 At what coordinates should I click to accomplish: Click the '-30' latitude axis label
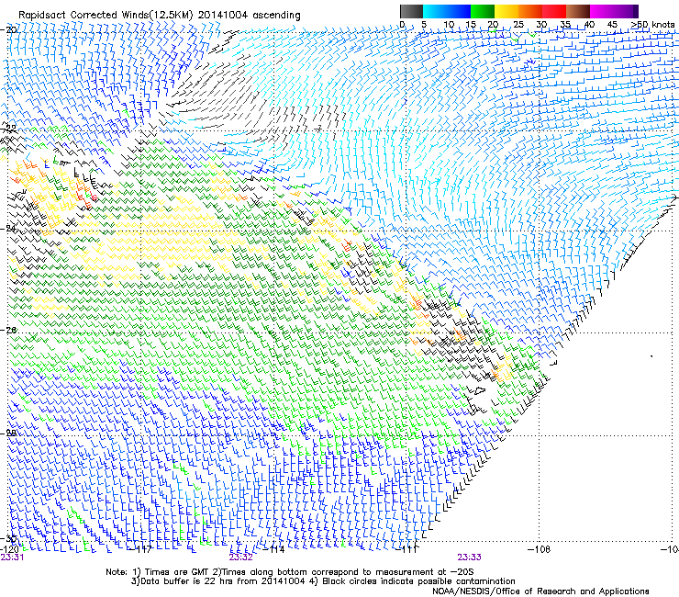point(8,538)
